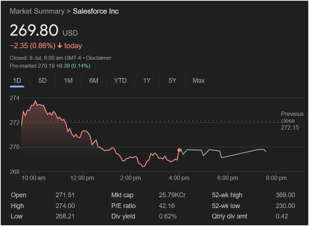Click the Salesforce Inc title
The image size is (309, 226).
pyautogui.click(x=96, y=12)
